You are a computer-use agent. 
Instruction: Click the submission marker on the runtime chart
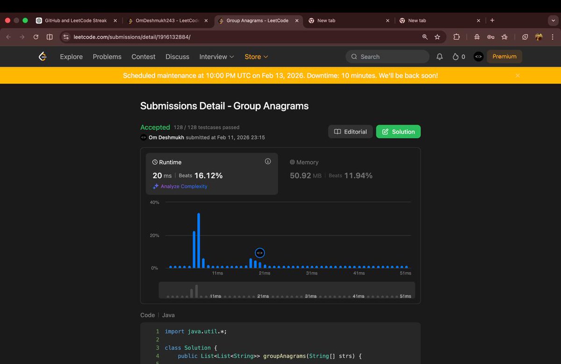pyautogui.click(x=260, y=253)
